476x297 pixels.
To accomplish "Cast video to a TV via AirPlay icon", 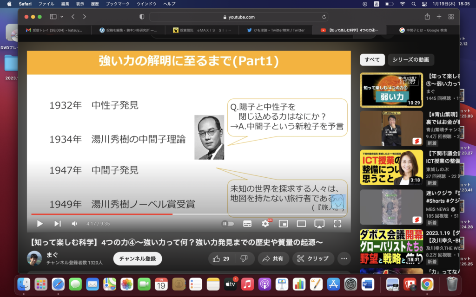I will [x=319, y=223].
